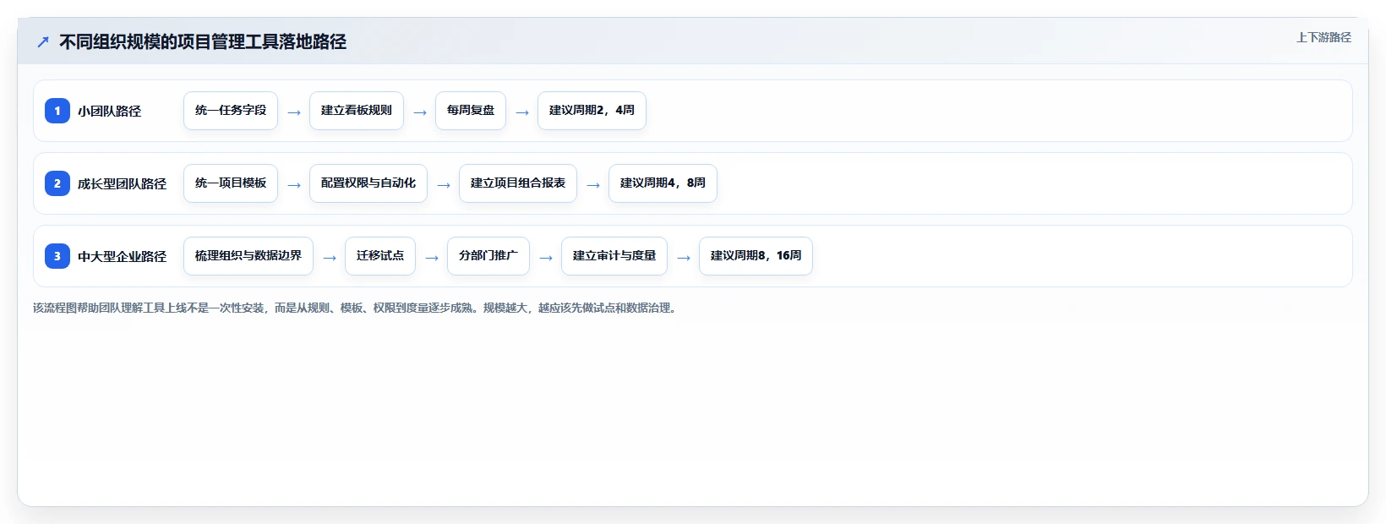Select the 配置权限与自动化 step

(x=368, y=183)
